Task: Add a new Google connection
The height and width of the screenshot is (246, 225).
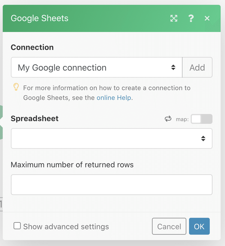Action: pos(197,67)
